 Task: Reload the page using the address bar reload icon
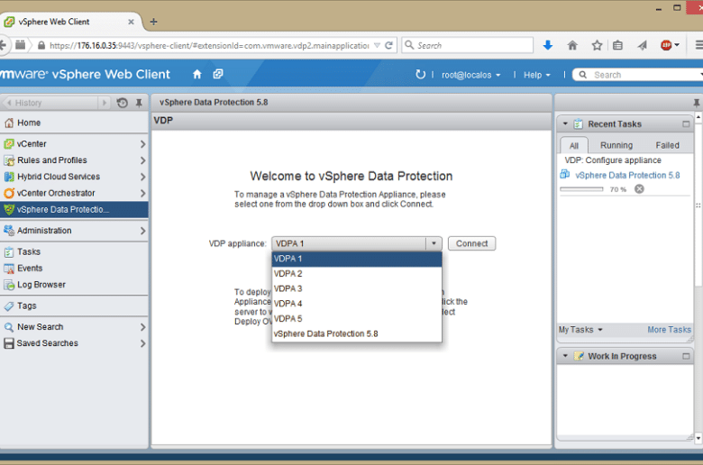pos(388,45)
